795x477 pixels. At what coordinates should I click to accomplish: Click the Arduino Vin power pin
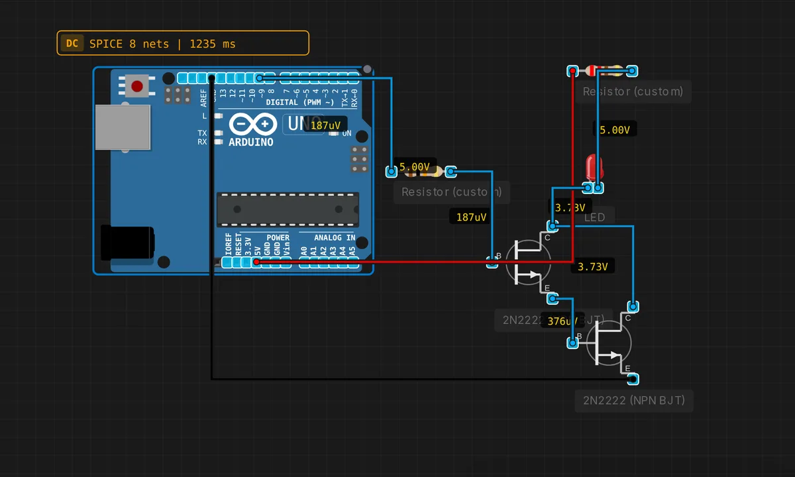[x=286, y=262]
